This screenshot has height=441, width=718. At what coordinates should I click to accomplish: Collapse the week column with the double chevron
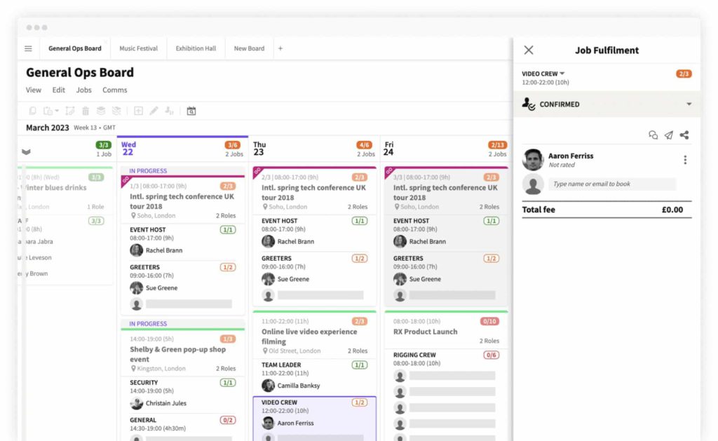tap(27, 150)
